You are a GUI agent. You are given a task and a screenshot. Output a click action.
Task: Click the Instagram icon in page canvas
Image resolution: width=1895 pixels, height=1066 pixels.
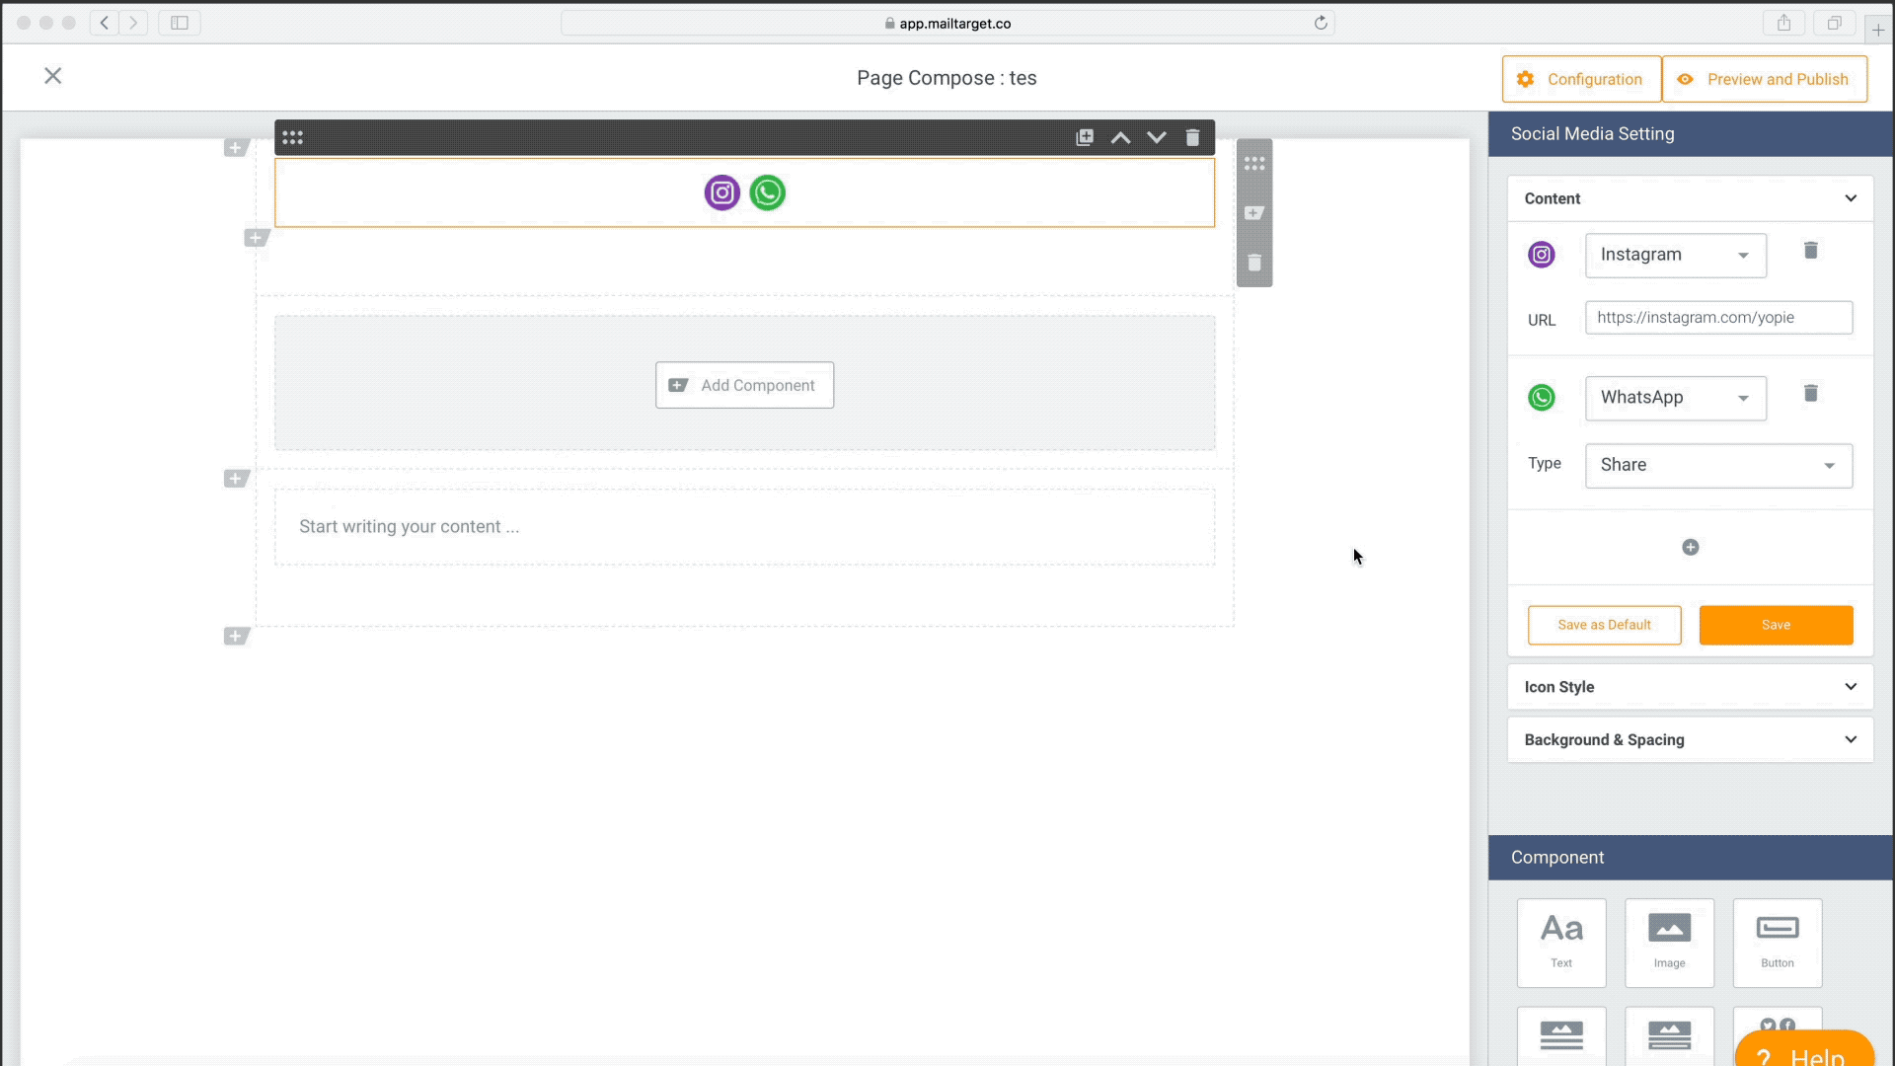click(x=721, y=192)
